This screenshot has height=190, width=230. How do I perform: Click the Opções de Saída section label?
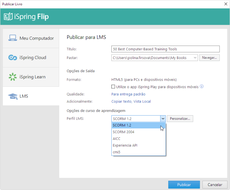coord(80,71)
